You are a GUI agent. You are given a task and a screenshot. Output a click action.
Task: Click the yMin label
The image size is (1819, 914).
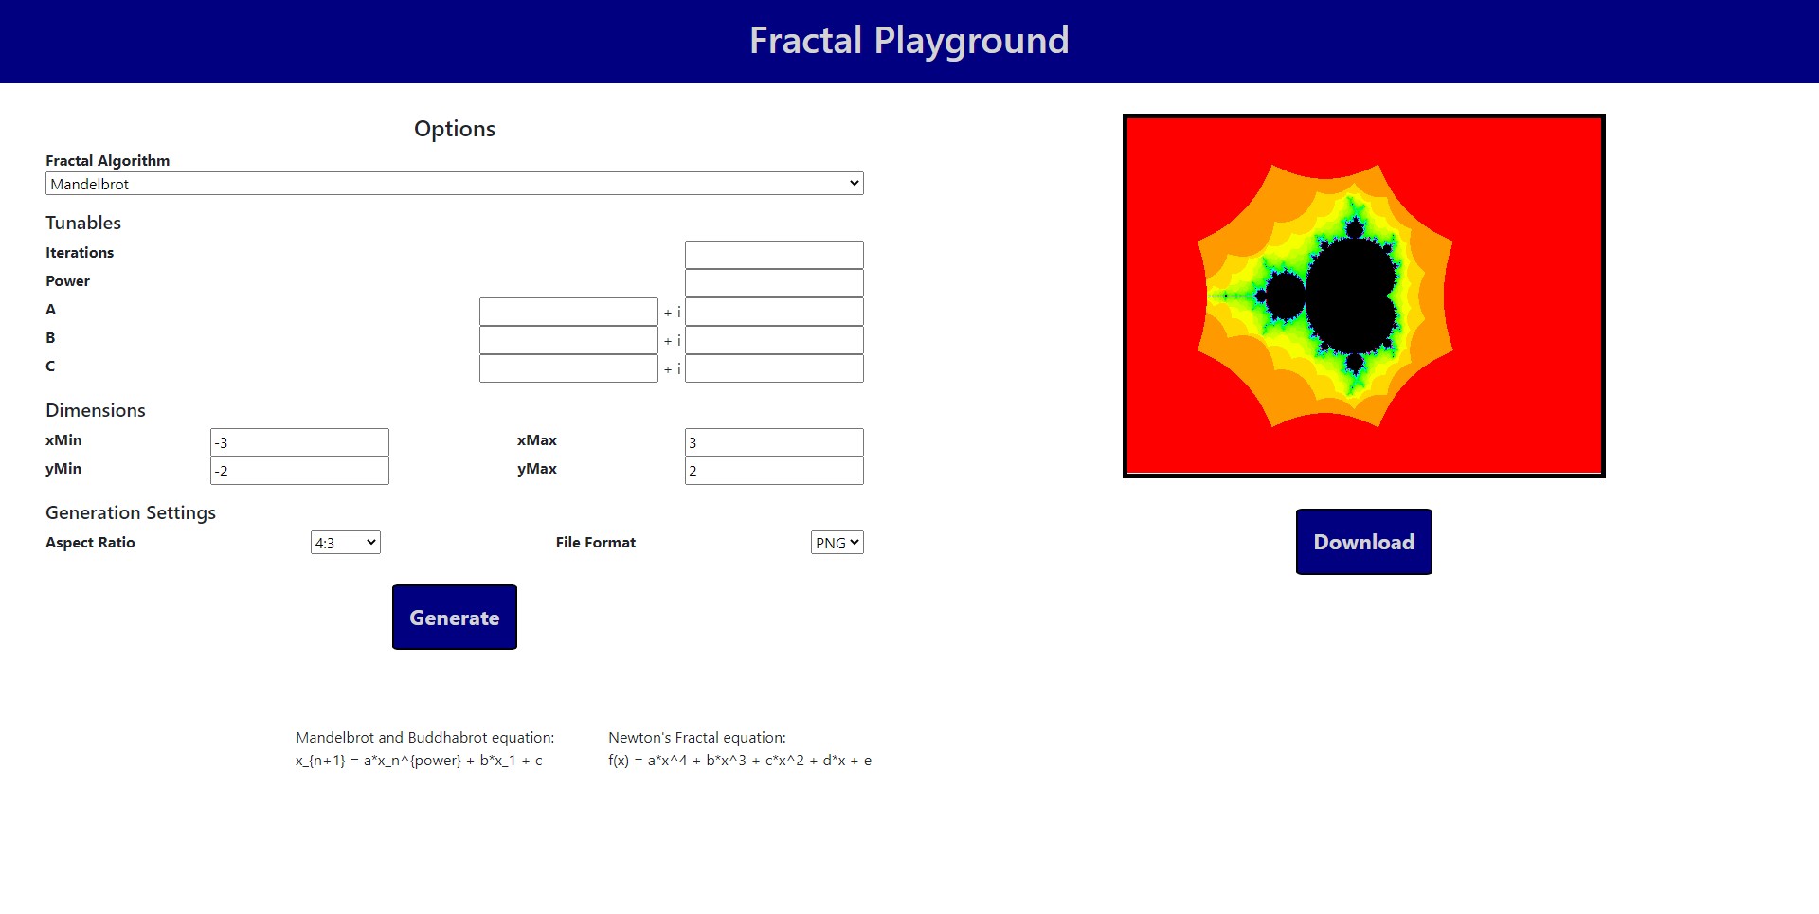63,469
